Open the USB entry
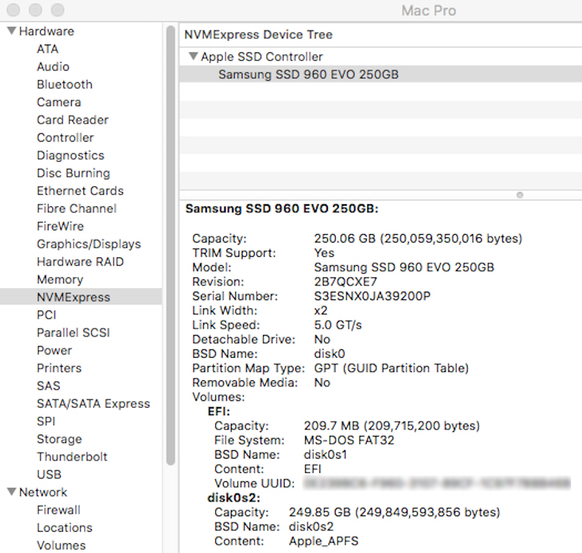 [49, 474]
